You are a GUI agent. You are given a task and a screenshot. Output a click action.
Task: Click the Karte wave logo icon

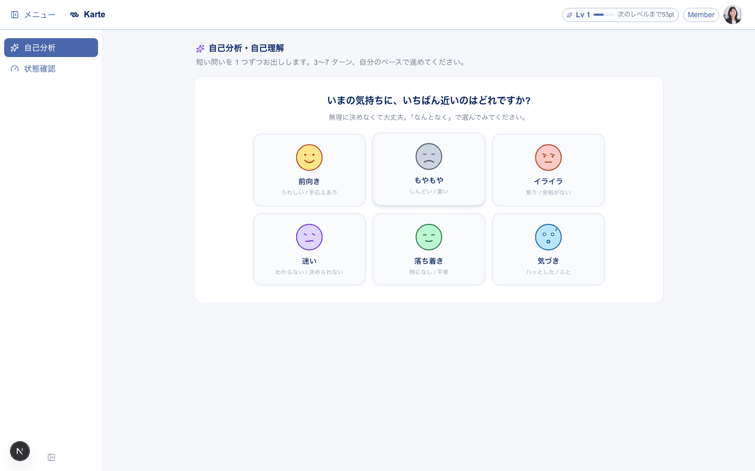pos(74,15)
